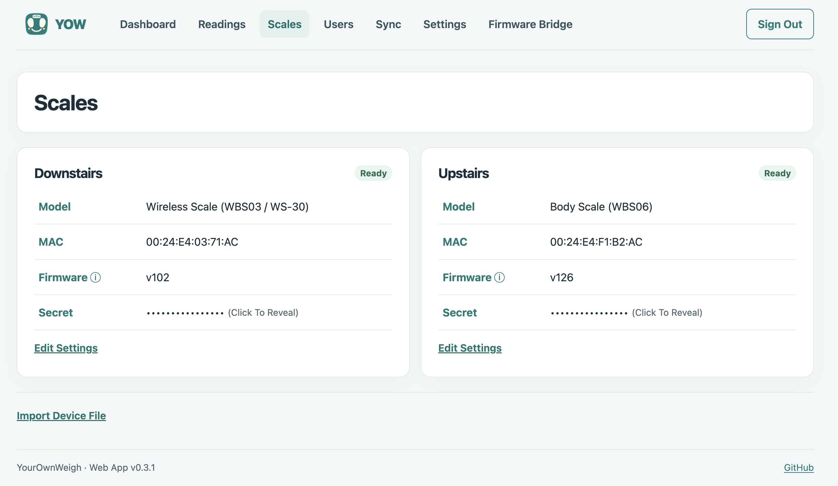Open Firmware info icon on Downstairs card
The width and height of the screenshot is (838, 486).
(x=96, y=278)
